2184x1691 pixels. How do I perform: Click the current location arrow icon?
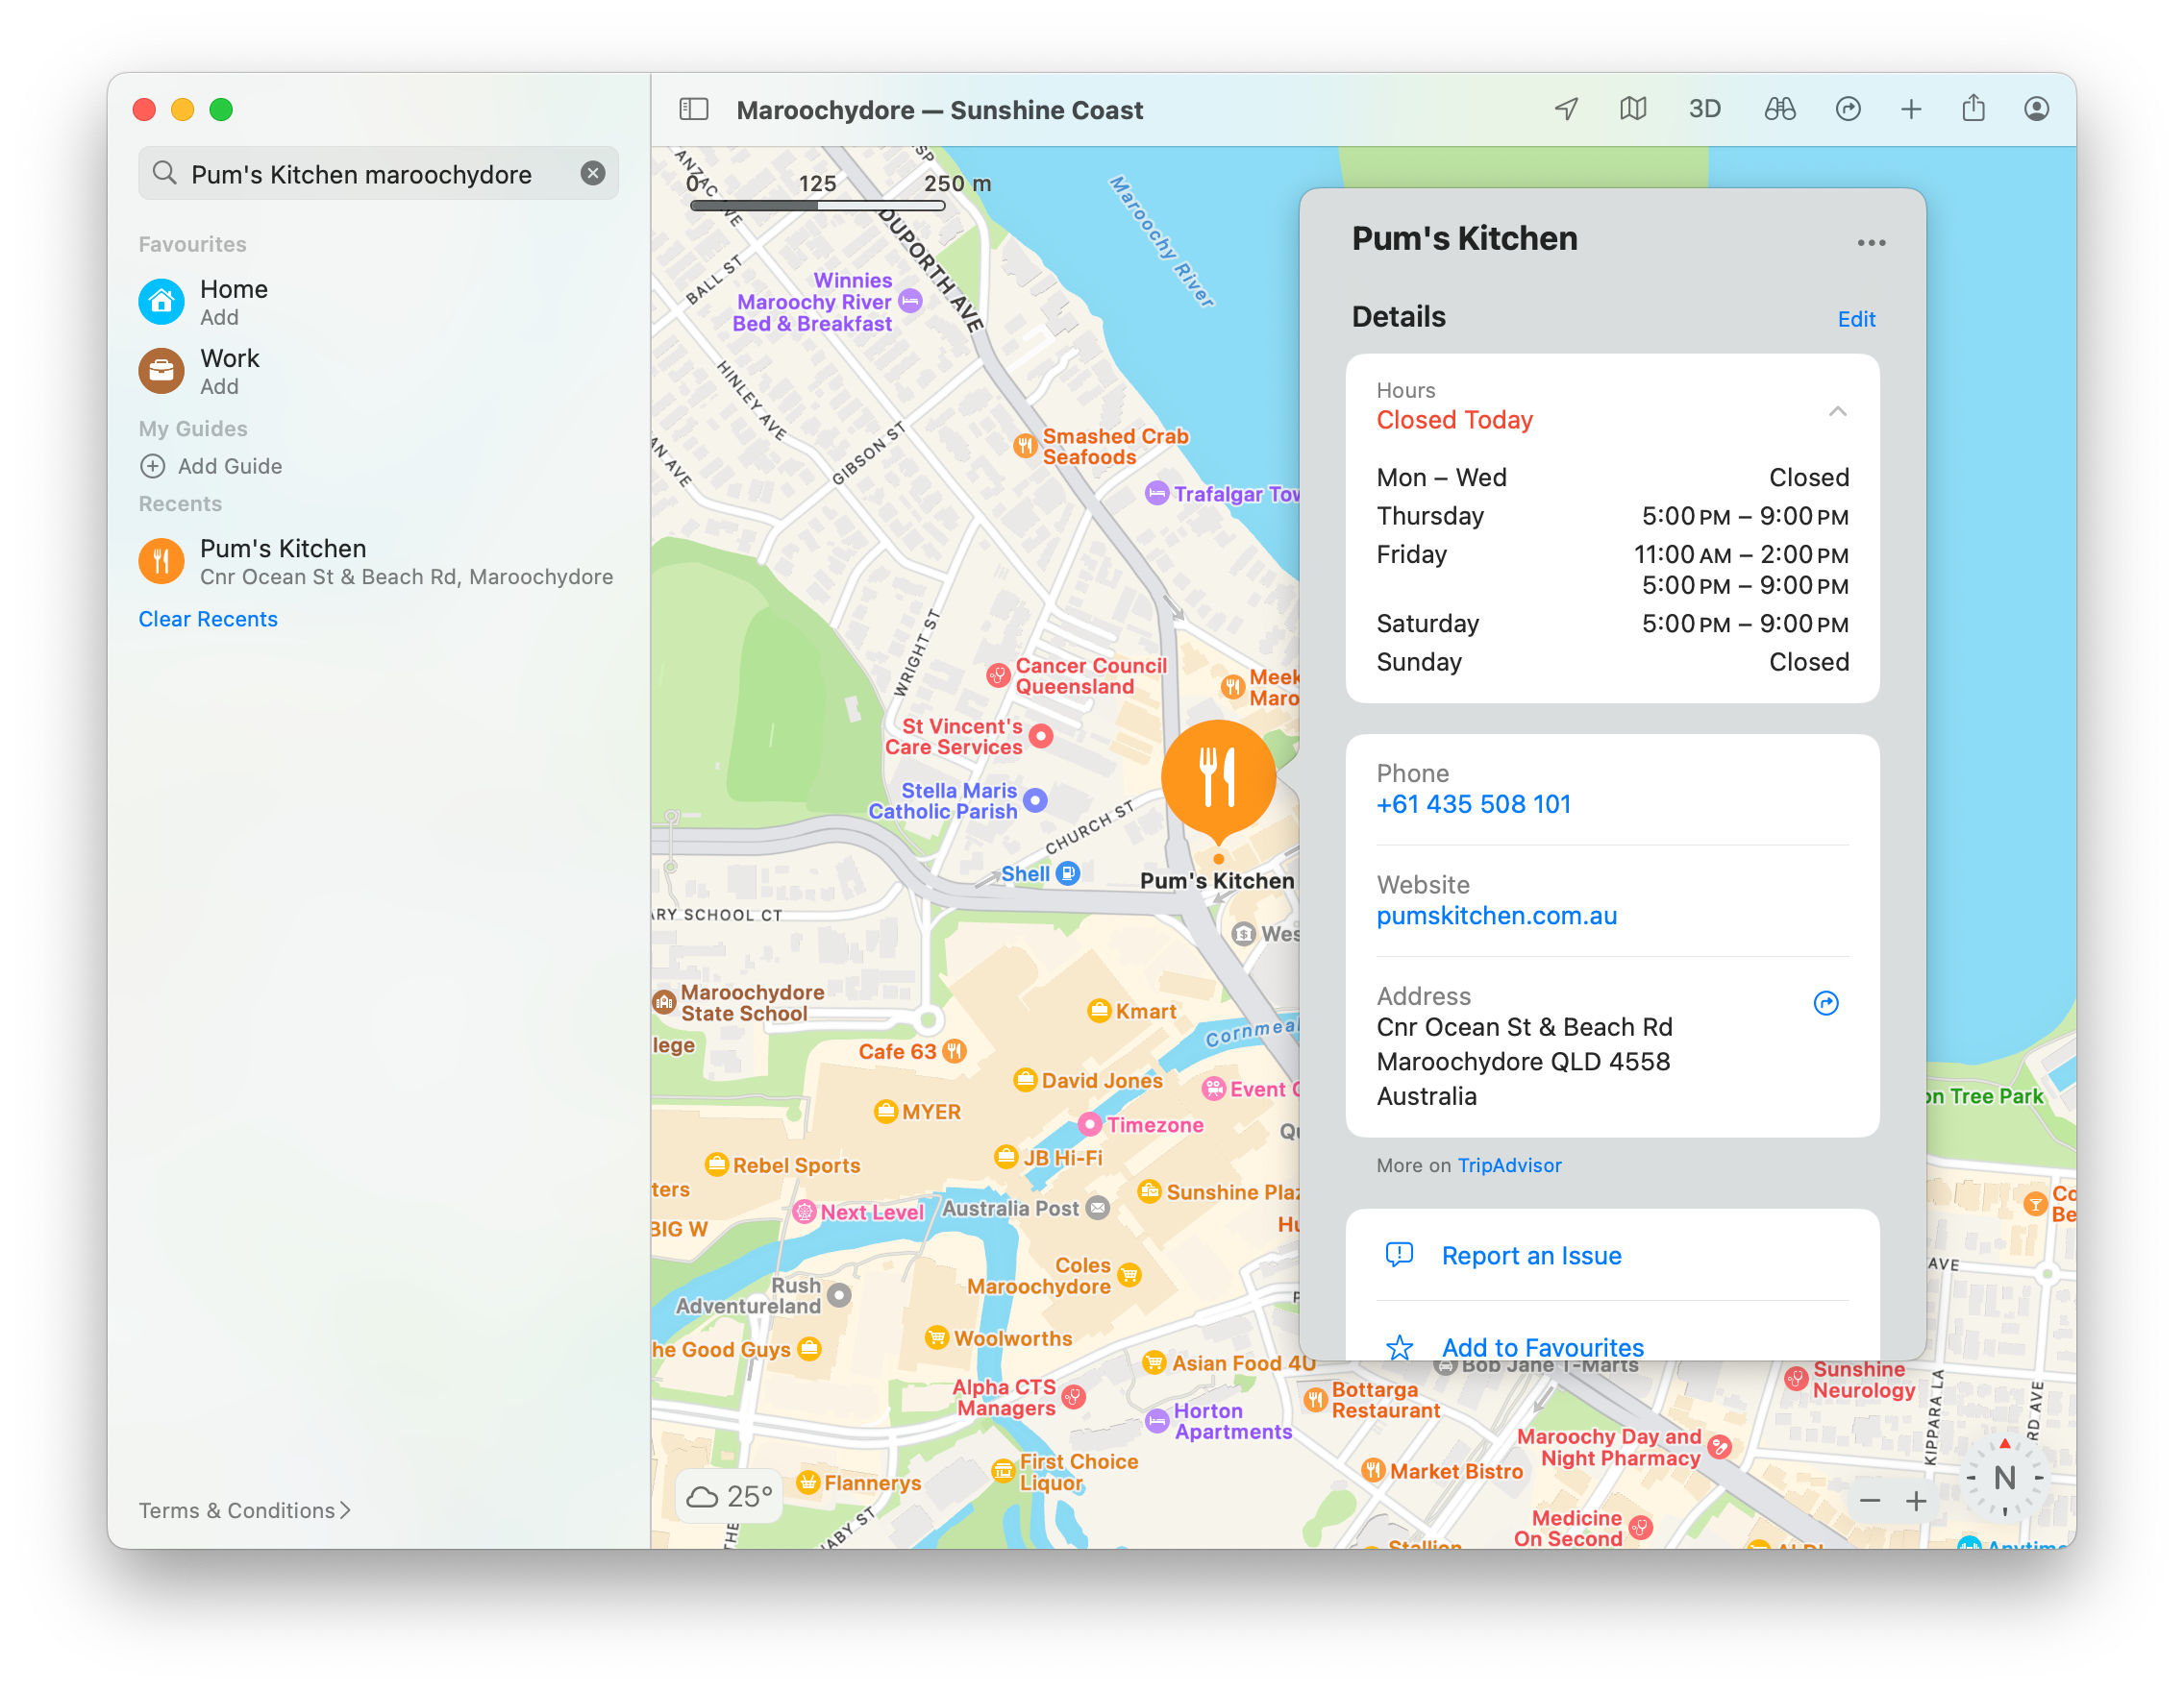[1566, 109]
